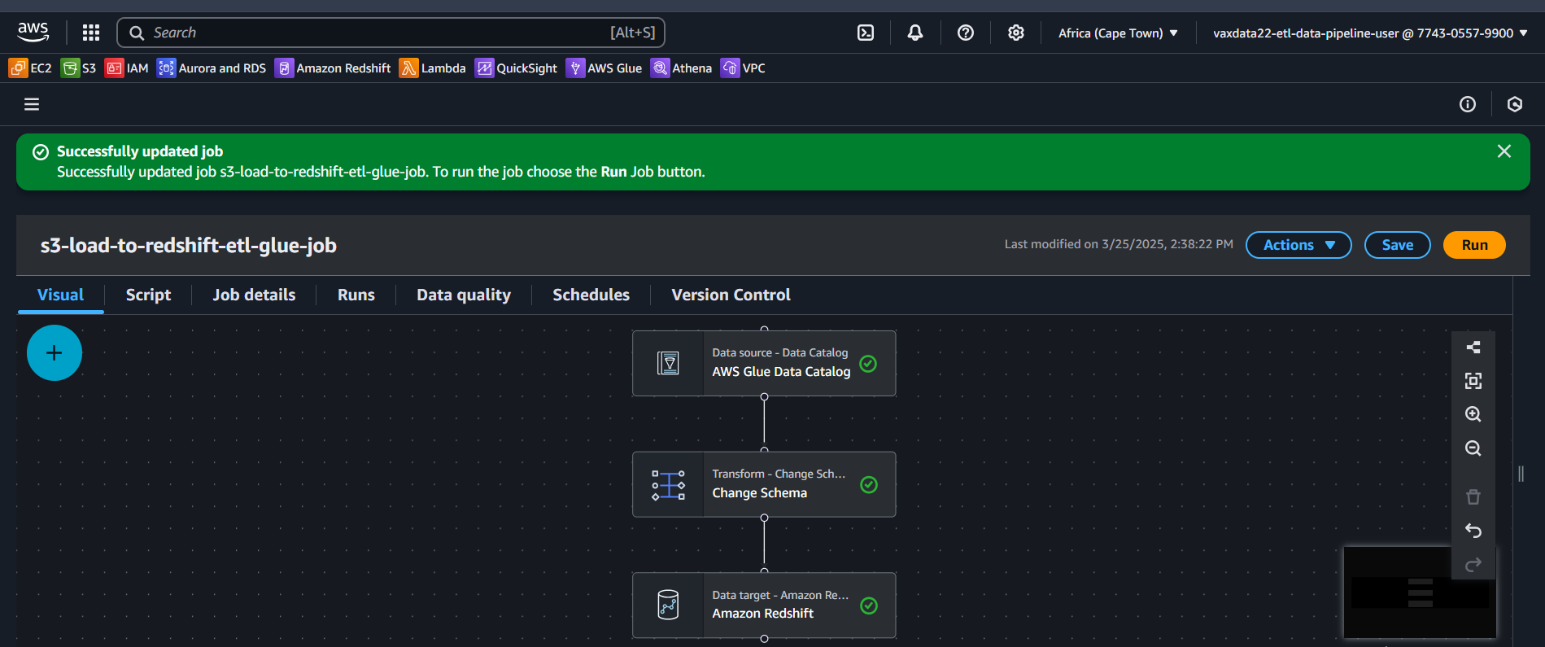The image size is (1545, 647).
Task: Open the help question mark menu
Action: pyautogui.click(x=966, y=33)
